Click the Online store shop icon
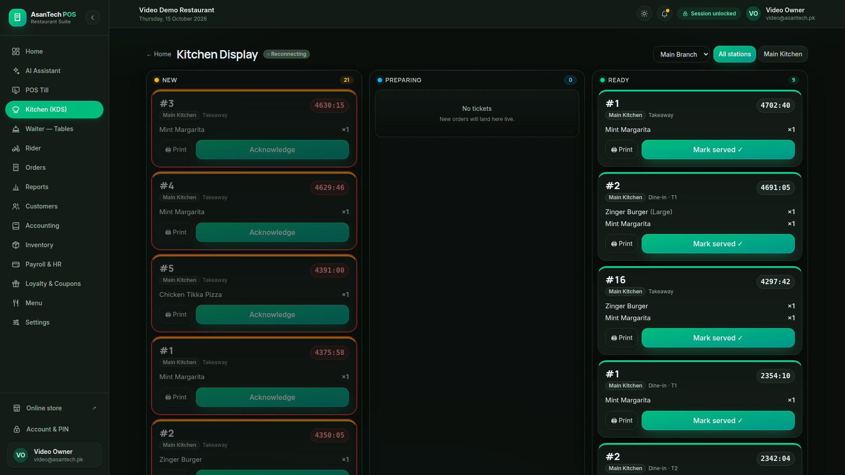This screenshot has width=845, height=475. tap(17, 408)
